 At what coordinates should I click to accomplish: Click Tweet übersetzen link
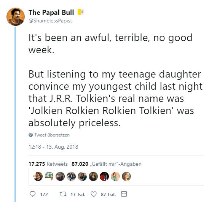[52, 135]
